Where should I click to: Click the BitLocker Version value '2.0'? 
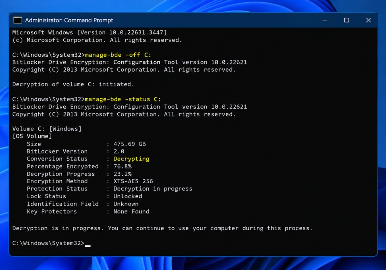(119, 152)
